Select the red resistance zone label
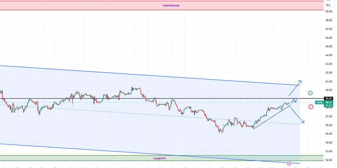The height and width of the screenshot is (168, 337). [171, 5]
